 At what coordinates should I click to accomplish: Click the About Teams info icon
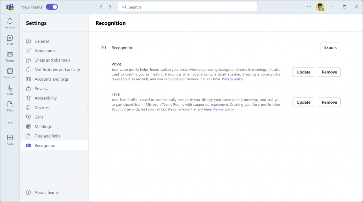coord(28,192)
